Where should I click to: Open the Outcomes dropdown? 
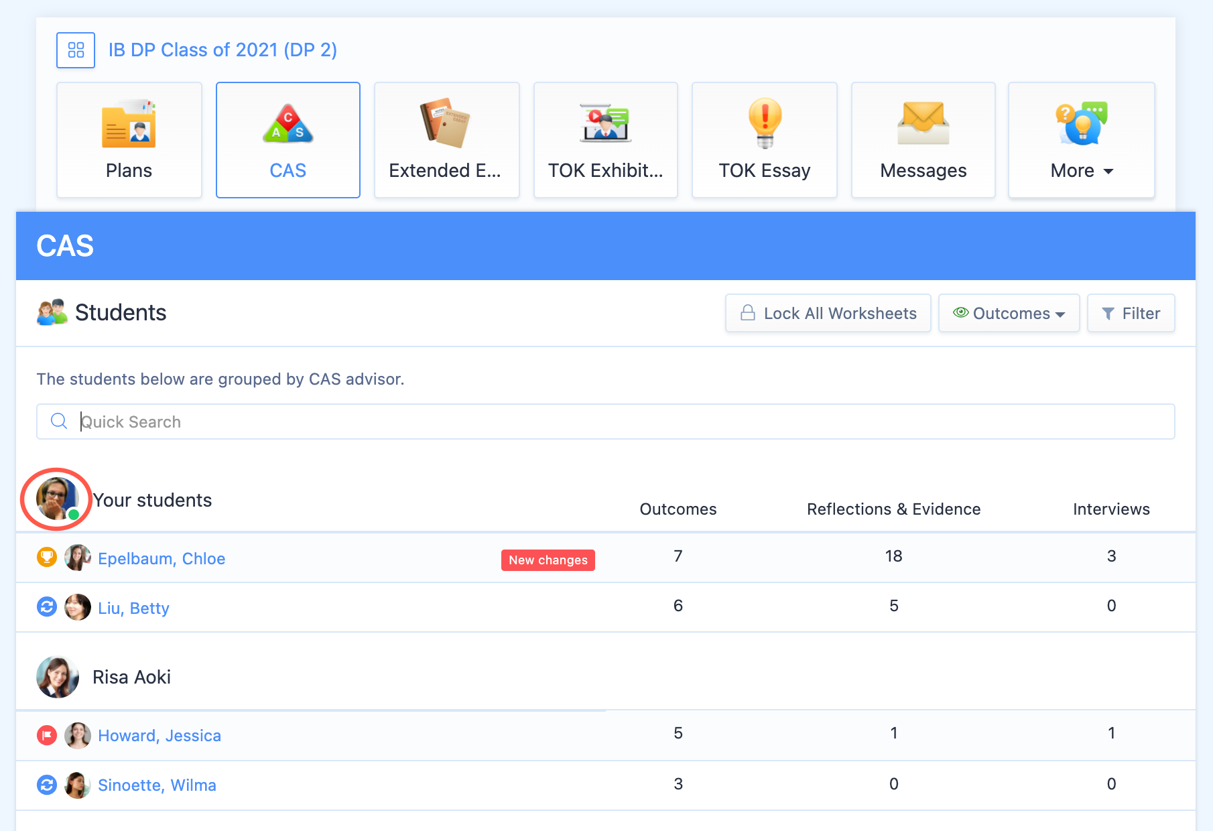tap(1009, 313)
